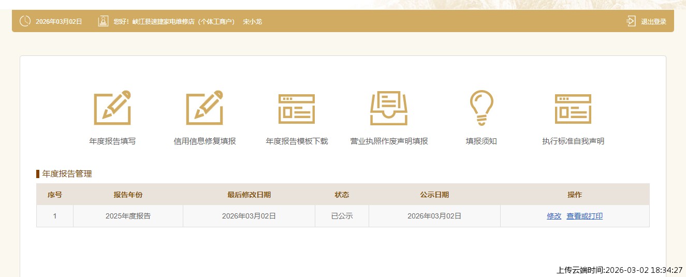The image size is (686, 277).
Task: Click the user avatar icon in top bar
Action: pyautogui.click(x=103, y=21)
